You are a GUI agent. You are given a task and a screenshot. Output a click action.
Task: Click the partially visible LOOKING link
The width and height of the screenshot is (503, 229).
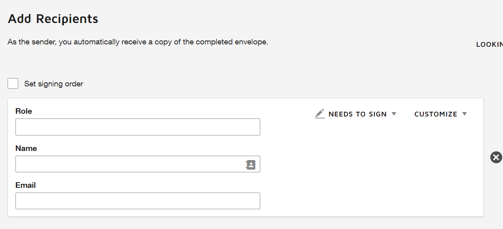[x=490, y=44]
